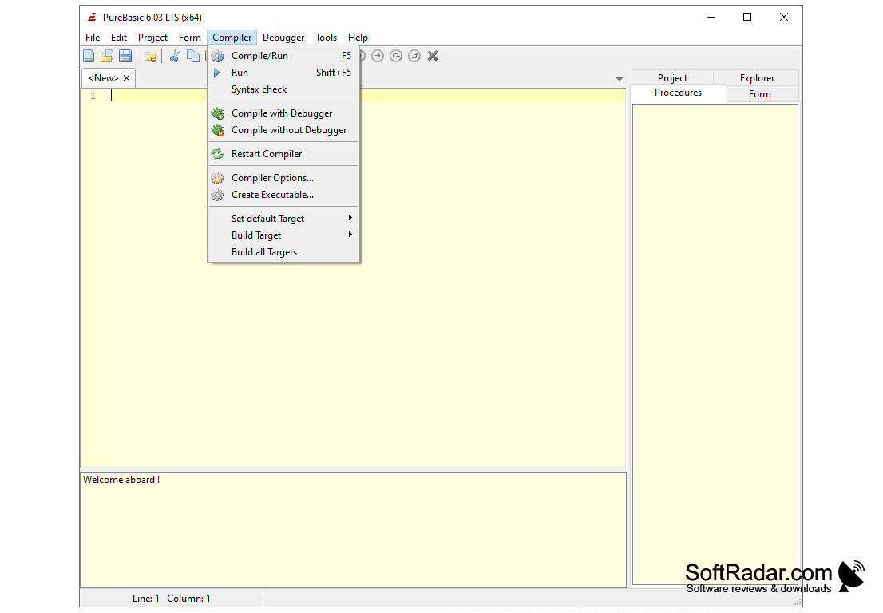The image size is (883, 613).
Task: Click the Save file toolbar icon
Action: pyautogui.click(x=125, y=56)
